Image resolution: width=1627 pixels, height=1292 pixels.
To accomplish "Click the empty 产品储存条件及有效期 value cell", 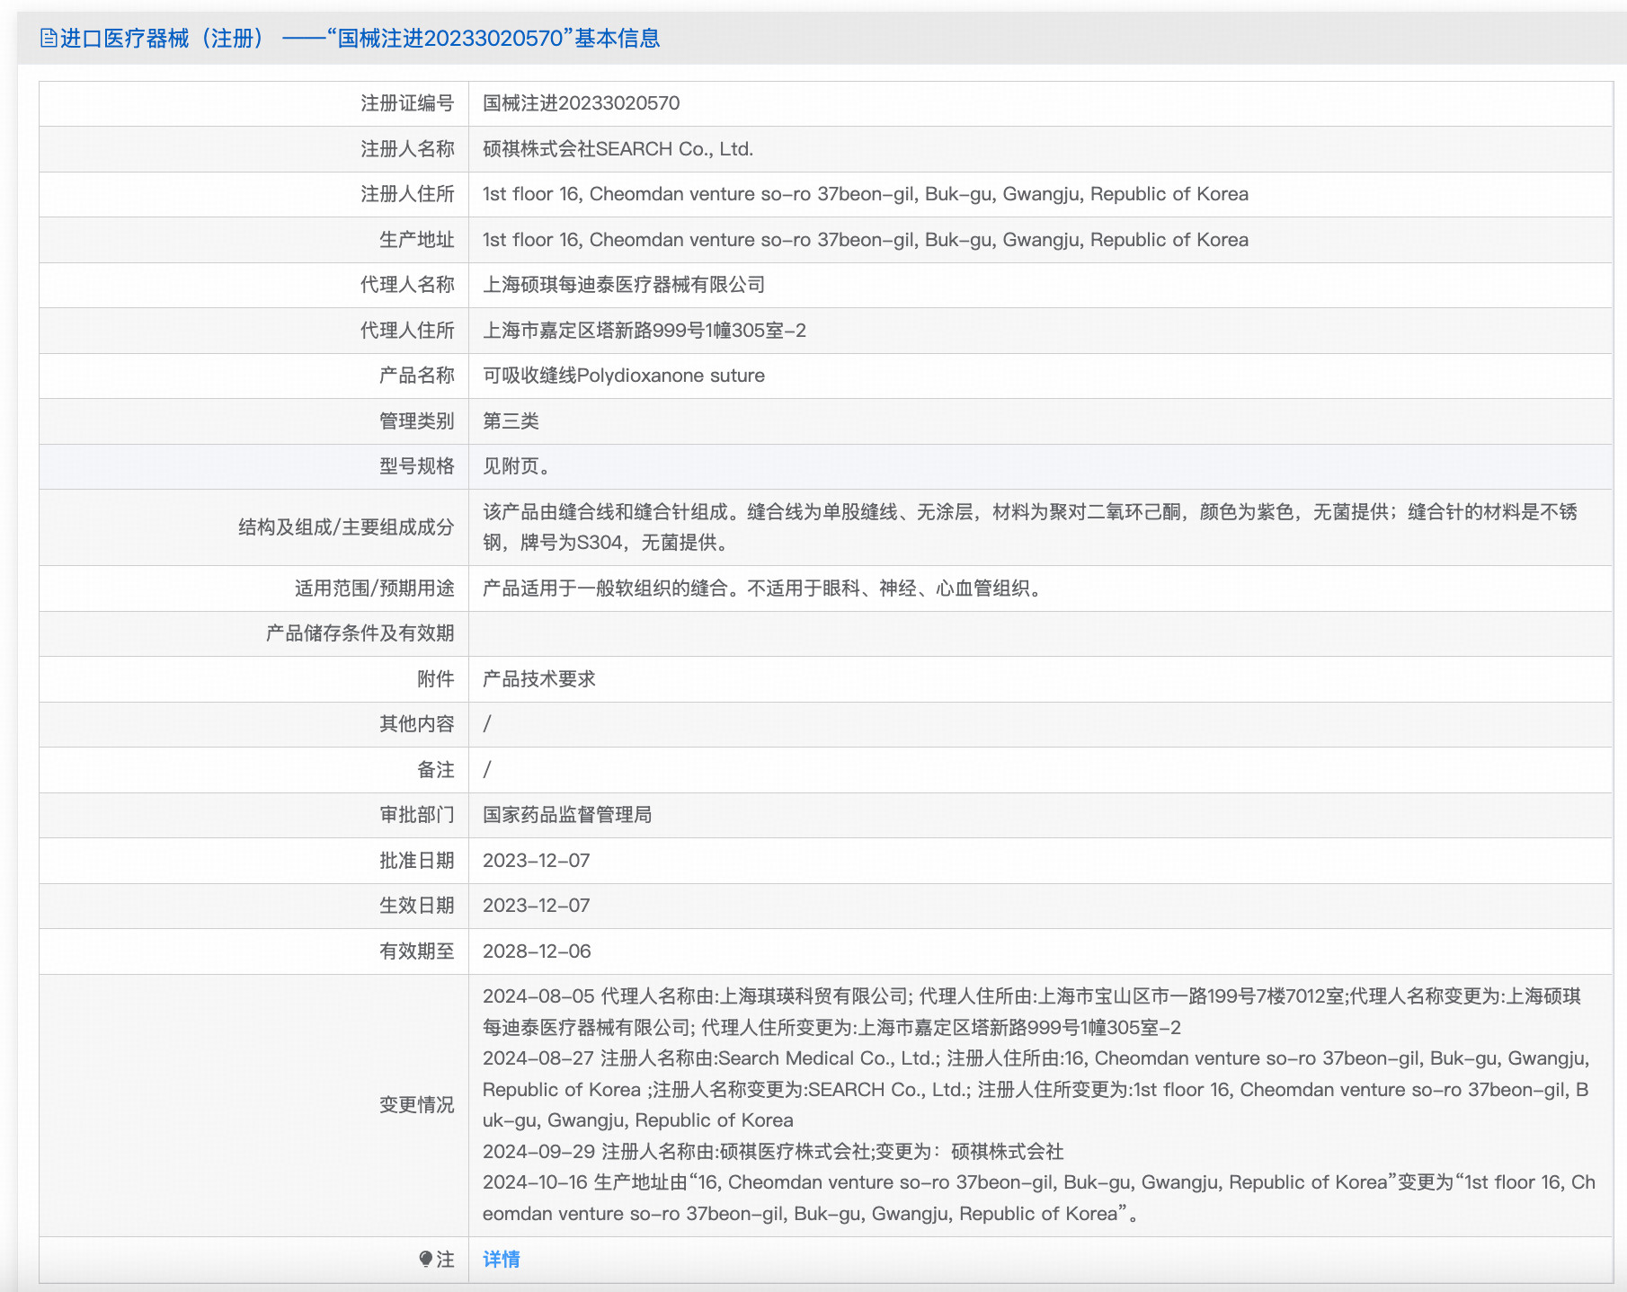I will (x=1039, y=633).
